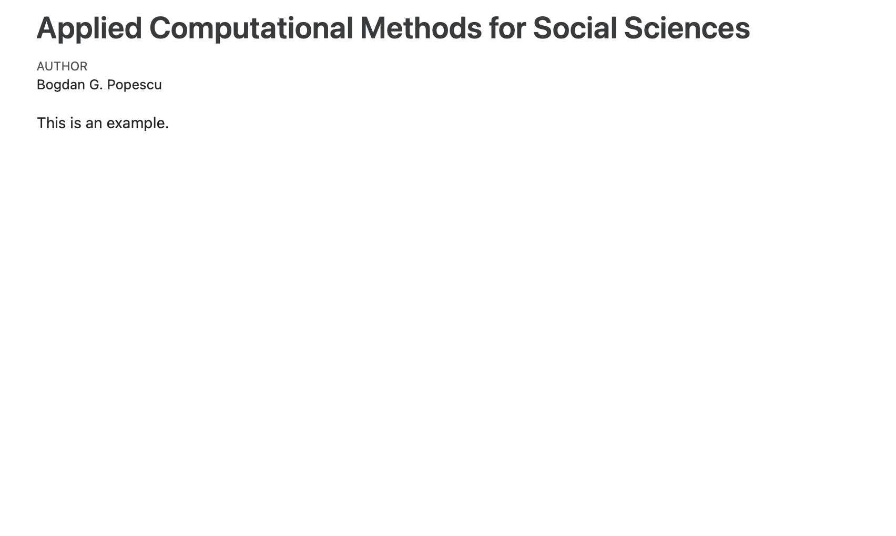Viewport: 896px width, 536px height.
Task: Select the word "Methods" in the title
Action: pos(421,28)
